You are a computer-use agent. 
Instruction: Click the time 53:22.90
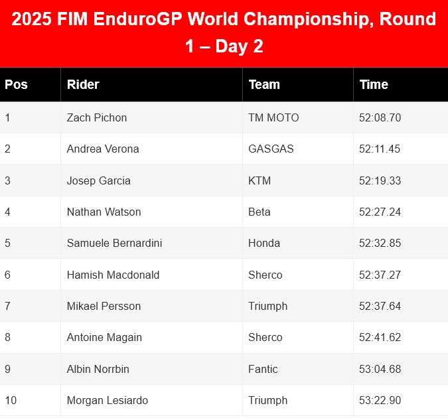pos(380,400)
